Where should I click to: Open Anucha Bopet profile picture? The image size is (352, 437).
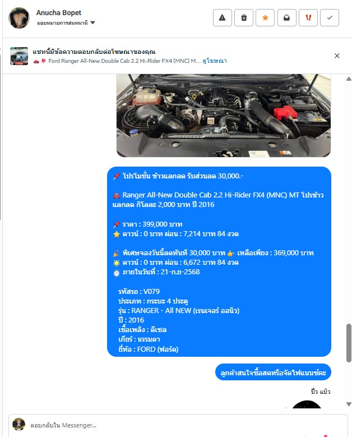pyautogui.click(x=18, y=18)
